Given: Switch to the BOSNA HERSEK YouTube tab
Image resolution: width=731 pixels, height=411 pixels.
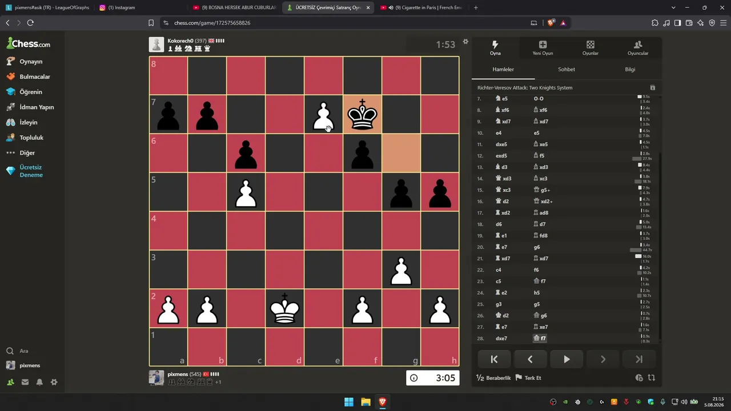Looking at the screenshot, I should [x=234, y=7].
